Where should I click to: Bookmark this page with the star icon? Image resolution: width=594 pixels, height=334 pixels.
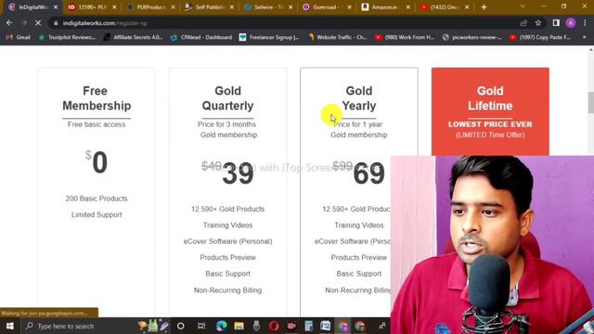coord(538,23)
